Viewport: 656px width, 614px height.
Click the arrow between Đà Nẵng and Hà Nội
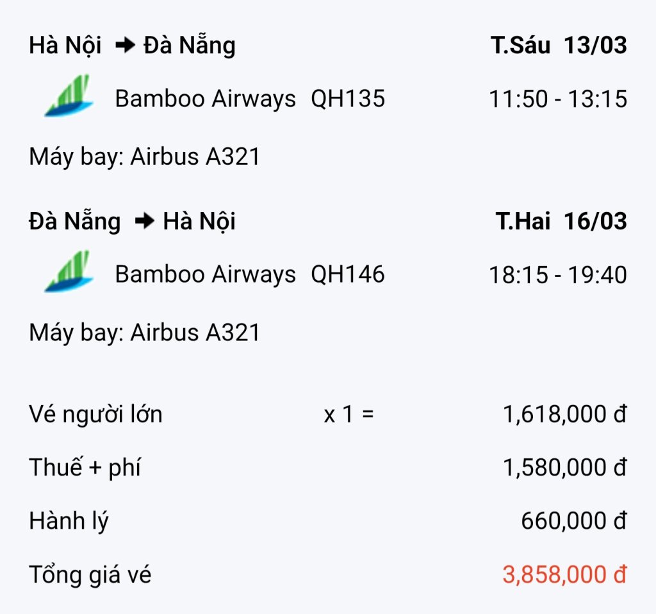(145, 221)
